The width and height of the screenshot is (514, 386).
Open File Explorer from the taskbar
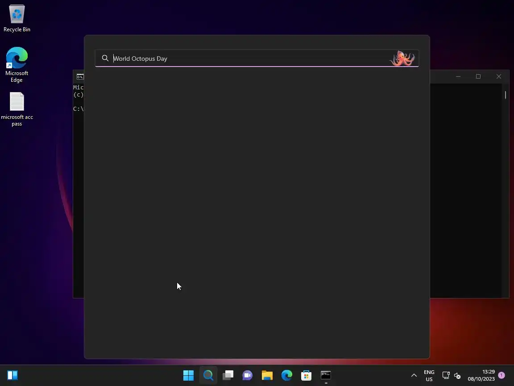coord(267,375)
